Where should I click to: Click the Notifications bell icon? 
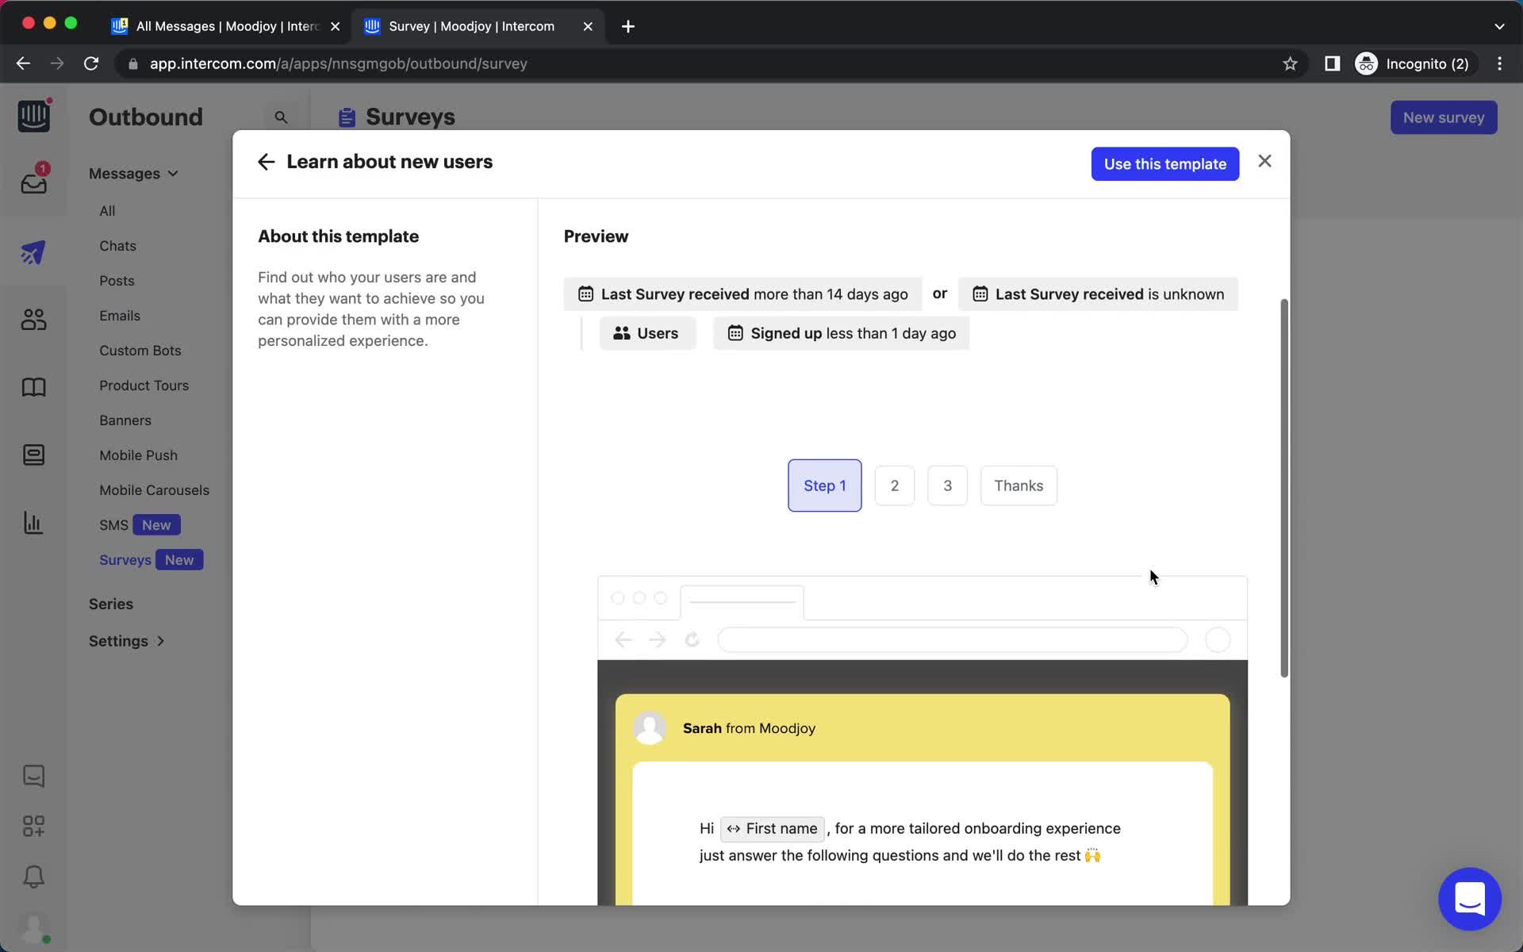(x=33, y=877)
